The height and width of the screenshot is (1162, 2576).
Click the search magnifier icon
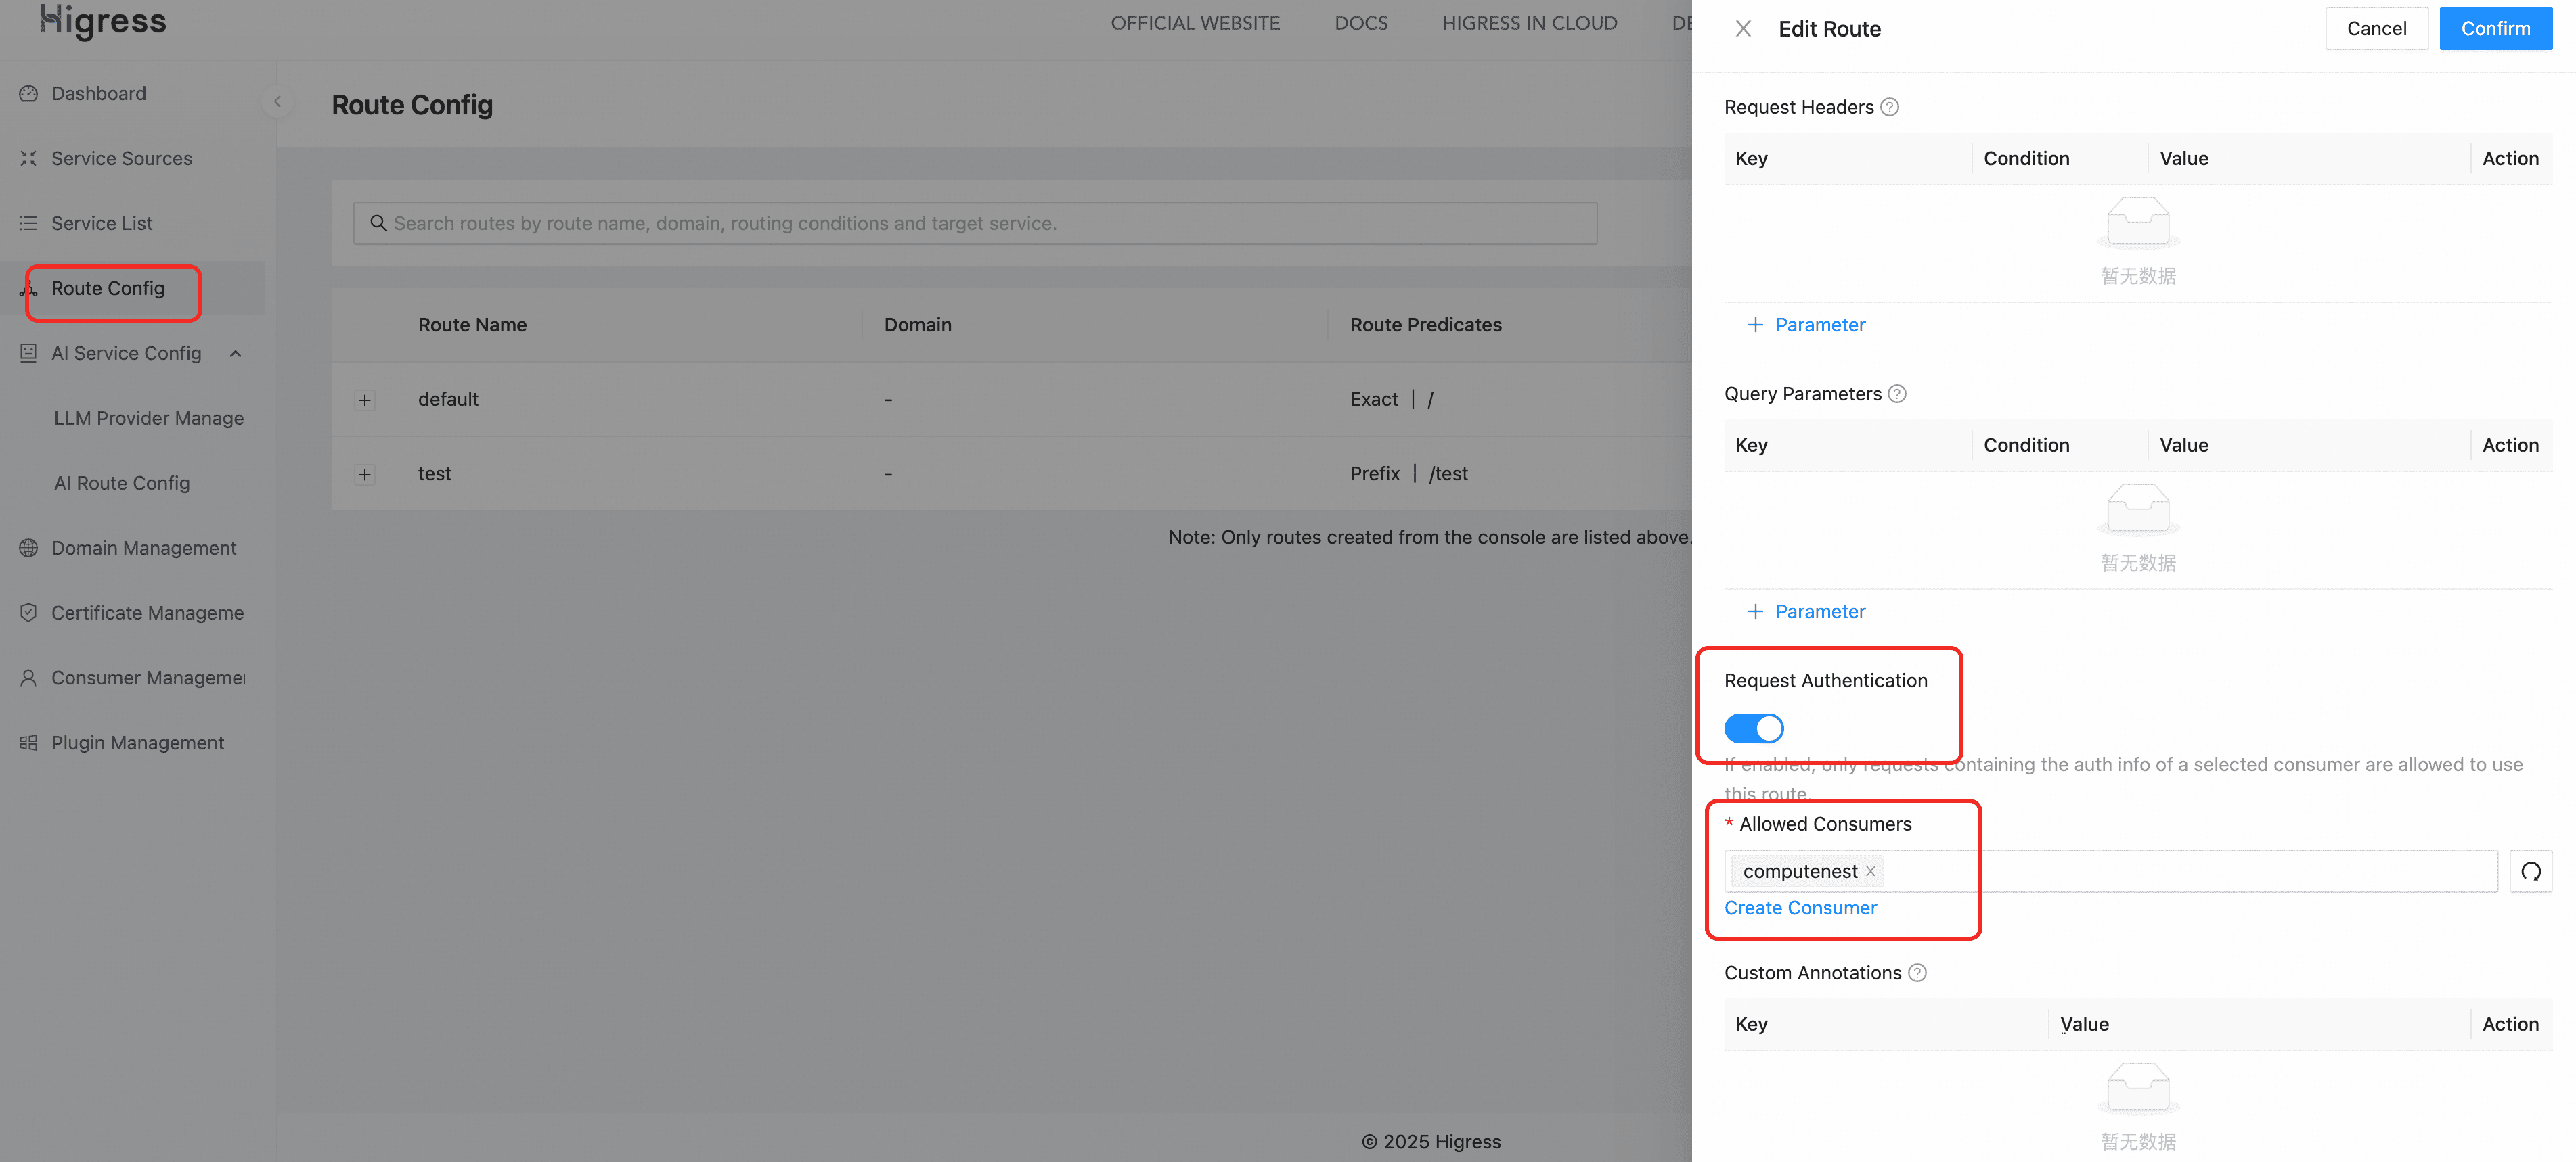(x=378, y=223)
